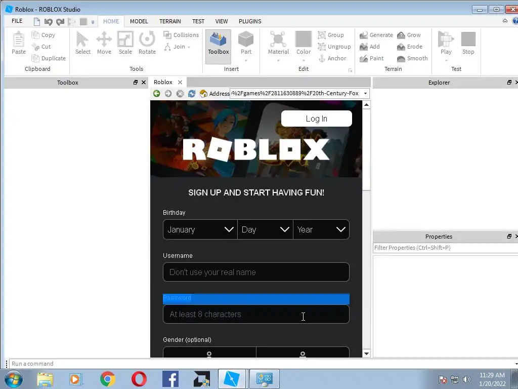518x389 pixels.
Task: Click the Group icon
Action: (322, 35)
